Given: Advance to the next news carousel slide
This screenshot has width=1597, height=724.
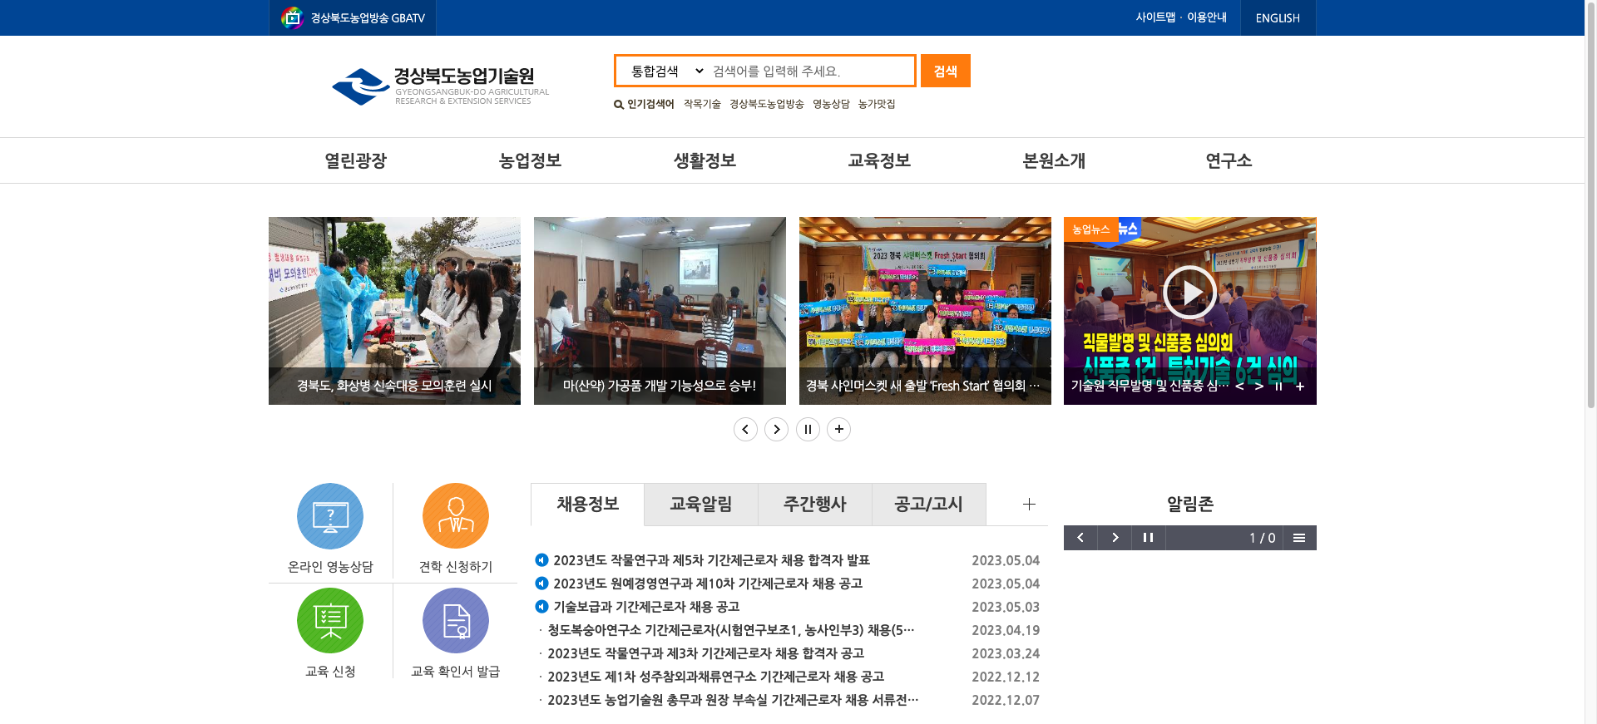Looking at the screenshot, I should pos(776,429).
